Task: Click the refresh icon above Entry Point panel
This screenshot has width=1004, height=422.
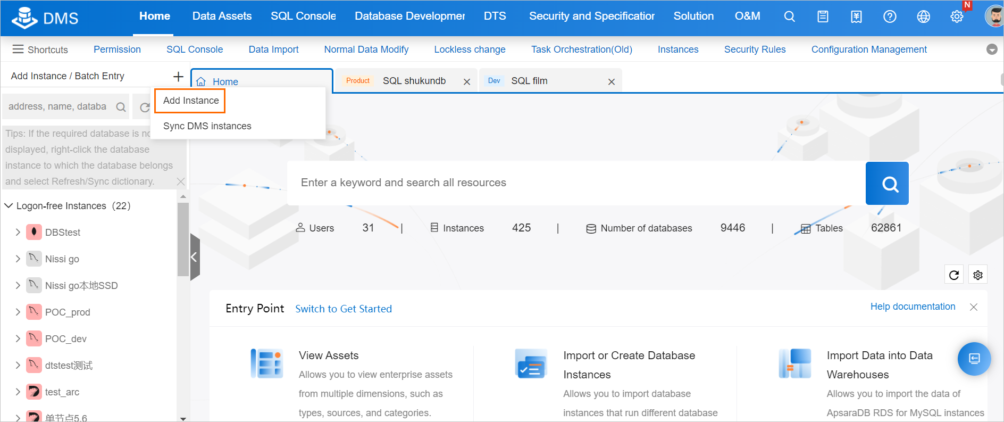Action: click(954, 275)
